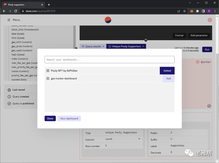Click the share page icon in address bar

(179, 11)
